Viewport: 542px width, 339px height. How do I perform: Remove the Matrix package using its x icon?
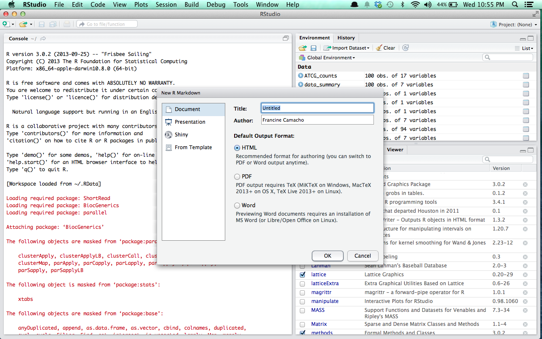(x=525, y=324)
